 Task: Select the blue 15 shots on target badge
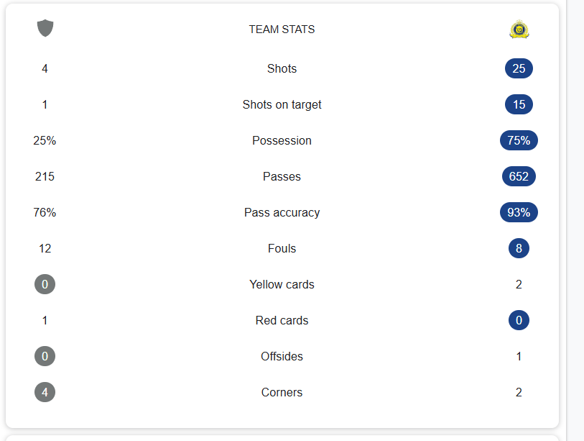(x=519, y=104)
